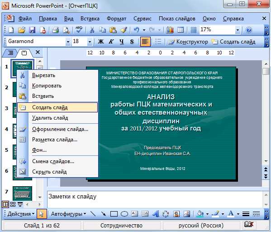Close the slide thumbnails pane
Viewport: 271px width, 232px height.
(38, 52)
